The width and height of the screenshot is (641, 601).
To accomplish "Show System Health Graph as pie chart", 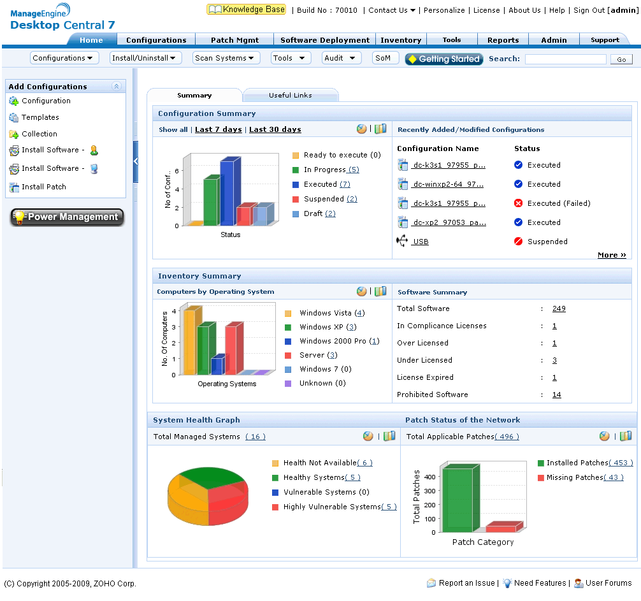I will (368, 436).
